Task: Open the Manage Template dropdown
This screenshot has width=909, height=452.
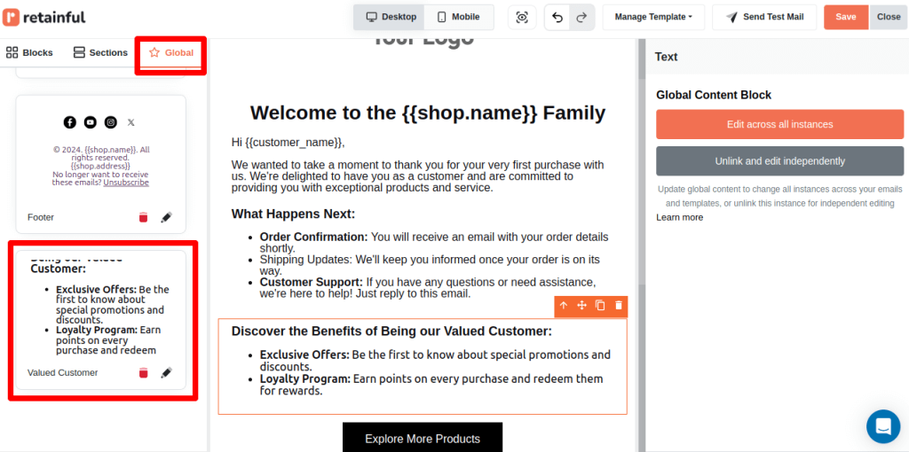Action: pyautogui.click(x=653, y=17)
